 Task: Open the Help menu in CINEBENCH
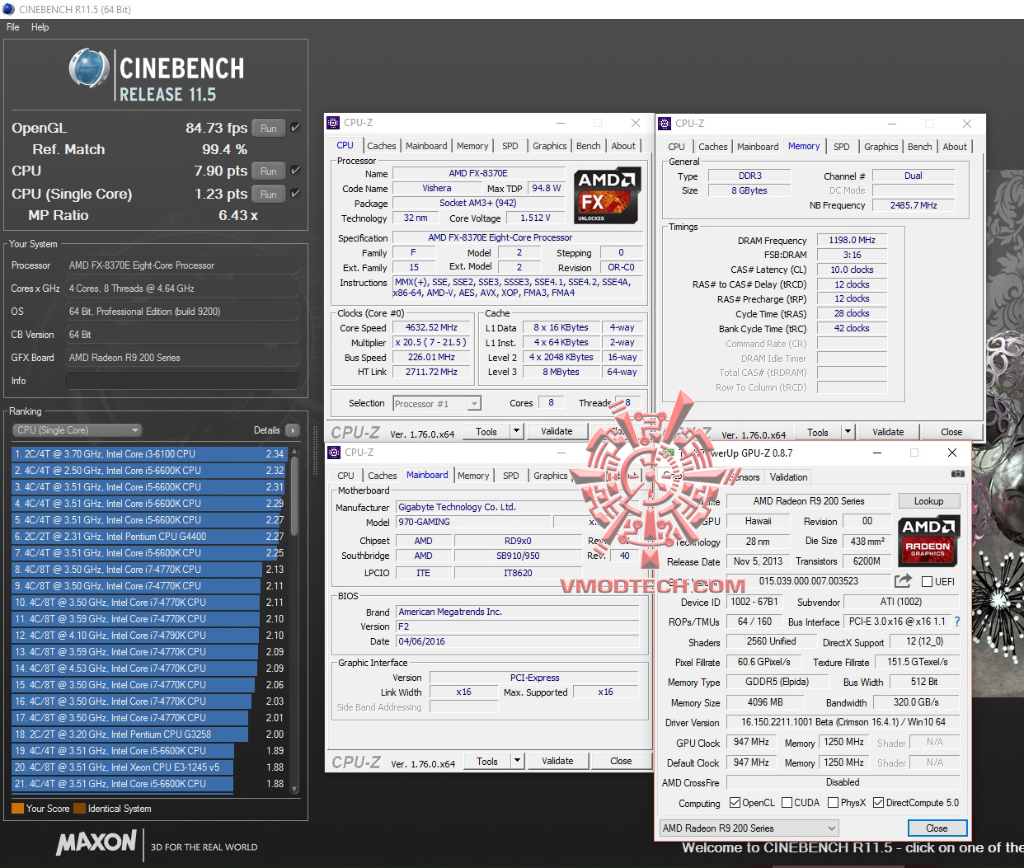point(40,27)
